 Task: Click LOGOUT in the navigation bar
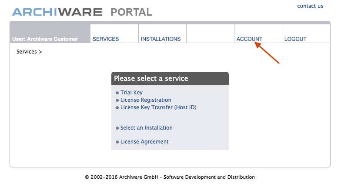coord(295,39)
